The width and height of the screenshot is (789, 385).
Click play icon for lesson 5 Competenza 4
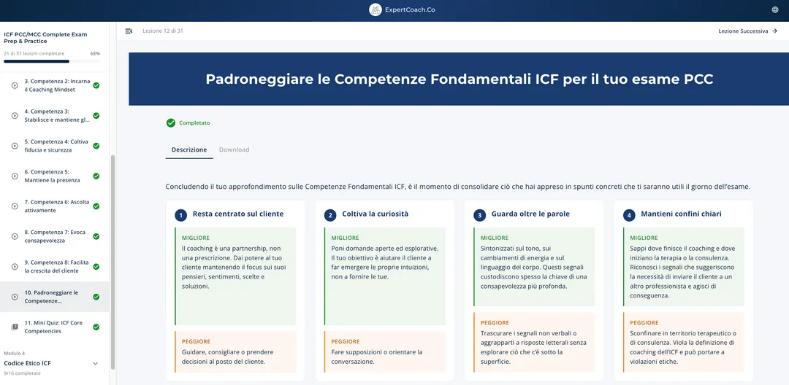point(15,146)
